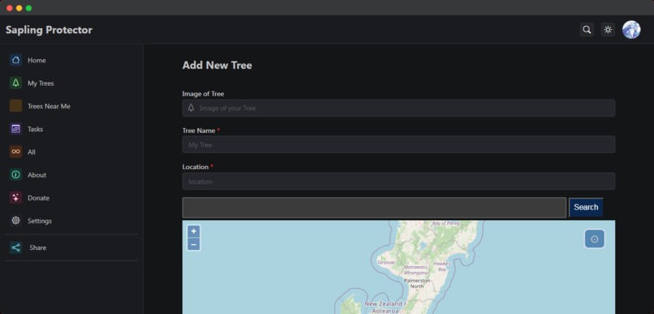Click the Share network icon
This screenshot has width=654, height=314.
[15, 248]
